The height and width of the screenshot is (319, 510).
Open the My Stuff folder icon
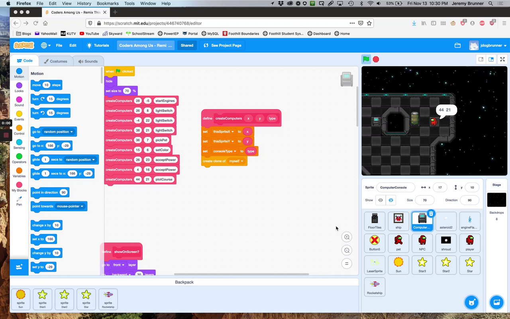pyautogui.click(x=457, y=45)
